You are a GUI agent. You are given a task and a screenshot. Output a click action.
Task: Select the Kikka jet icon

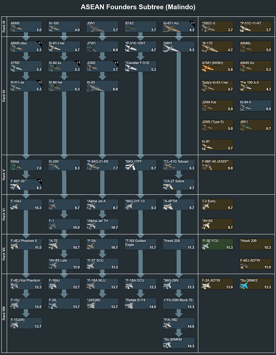[x=16, y=167]
